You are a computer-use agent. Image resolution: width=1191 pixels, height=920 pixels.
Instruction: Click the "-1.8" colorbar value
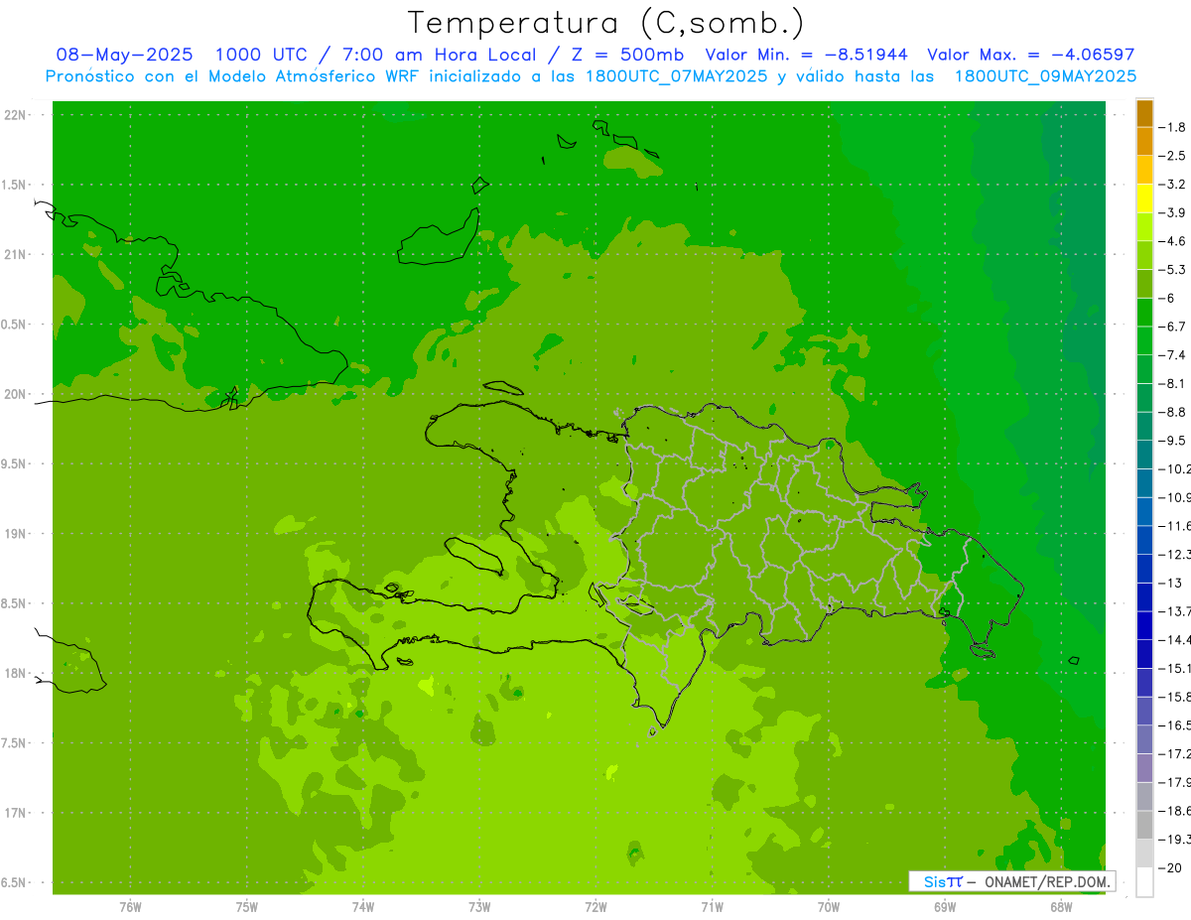pos(1172,127)
